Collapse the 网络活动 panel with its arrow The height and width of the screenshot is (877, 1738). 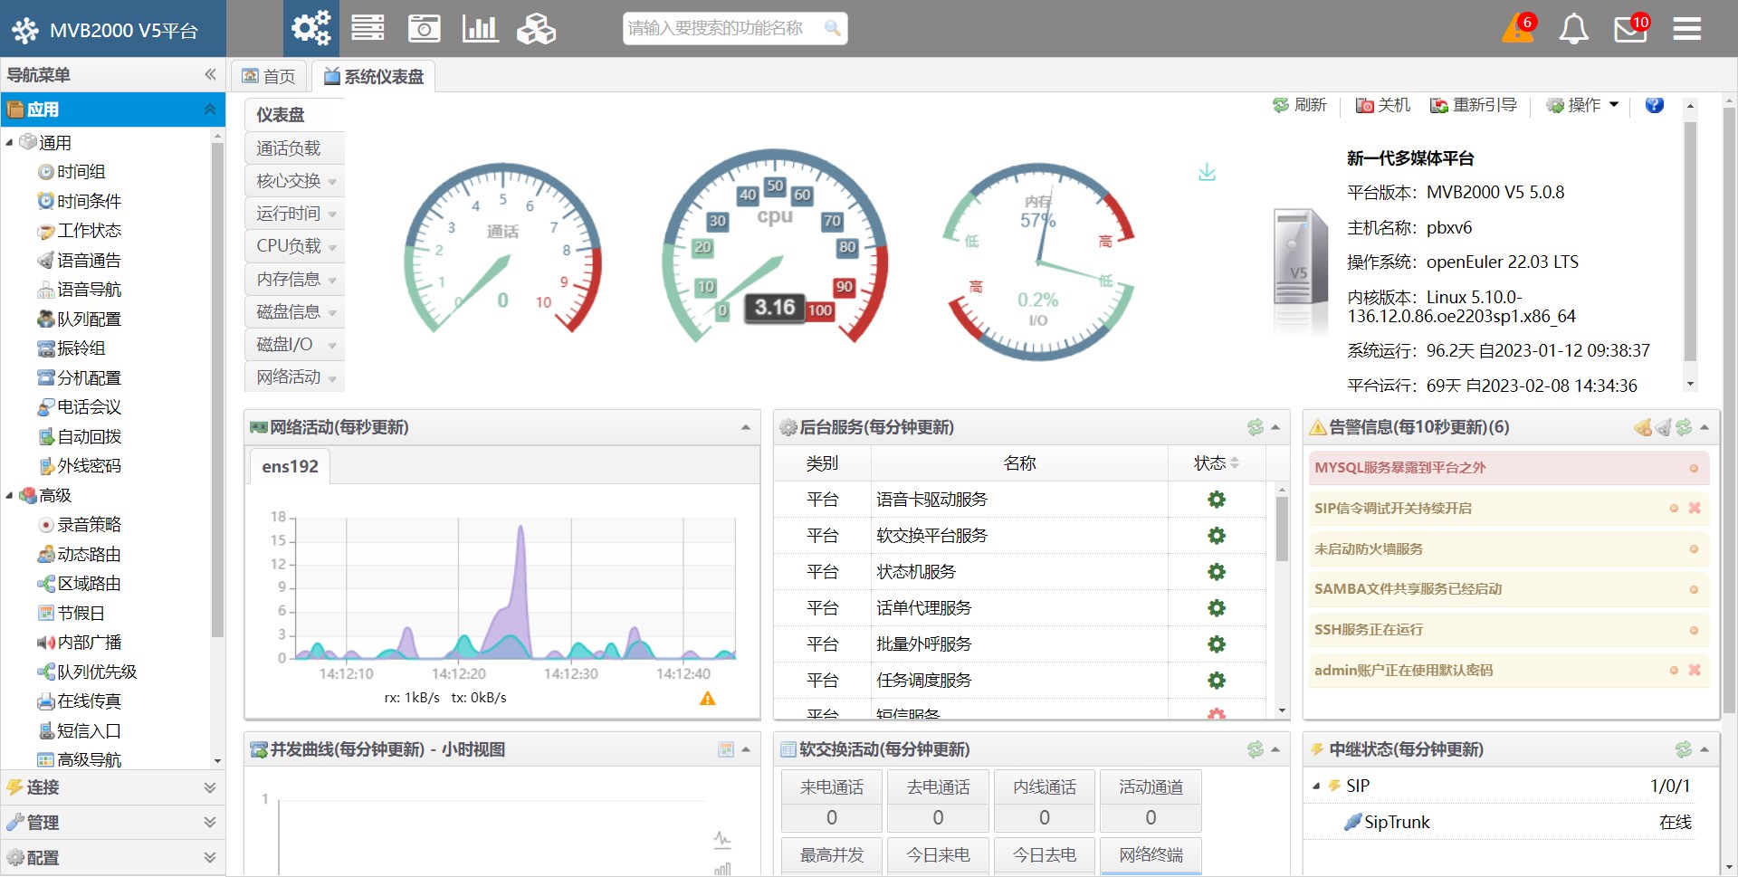pos(746,427)
